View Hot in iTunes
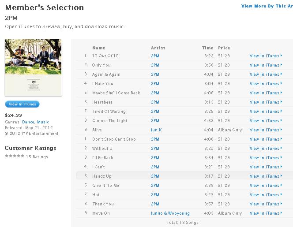The width and height of the screenshot is (293, 227). [266, 195]
